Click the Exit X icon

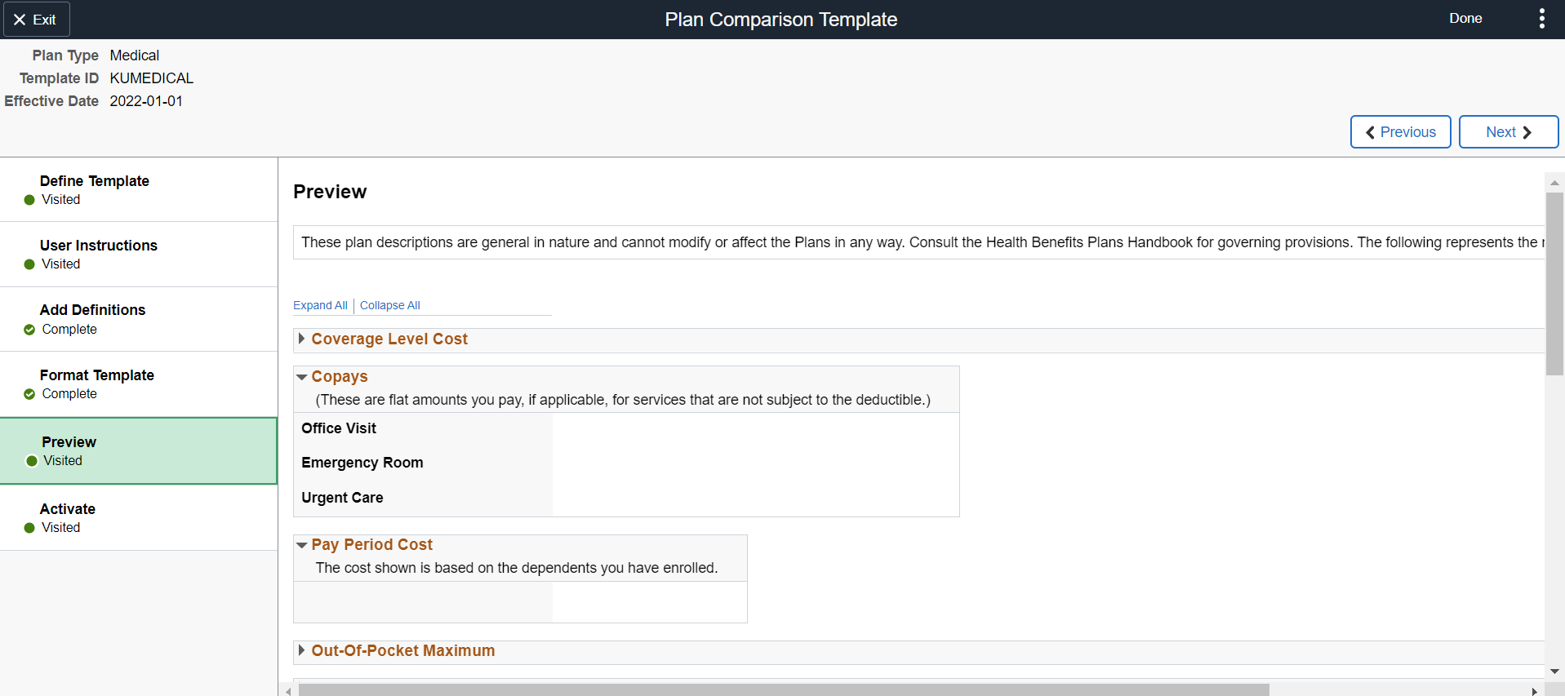(20, 20)
